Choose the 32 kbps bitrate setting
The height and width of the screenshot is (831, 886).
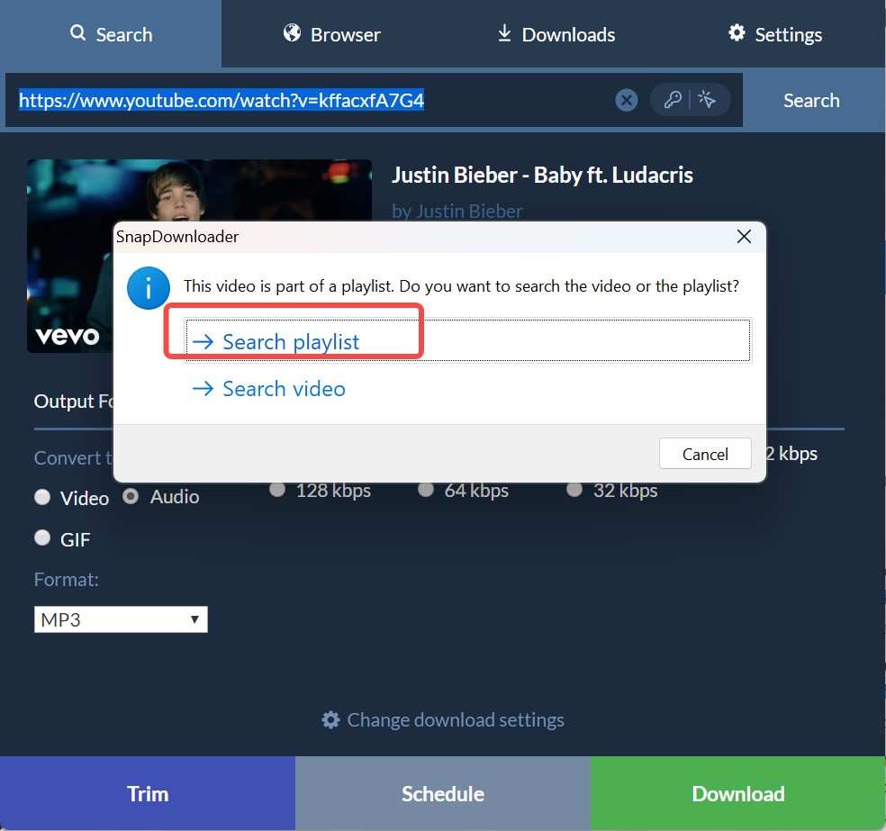[574, 490]
